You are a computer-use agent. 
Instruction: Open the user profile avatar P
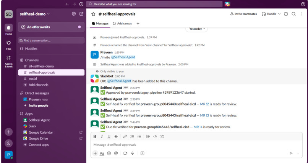[9, 155]
